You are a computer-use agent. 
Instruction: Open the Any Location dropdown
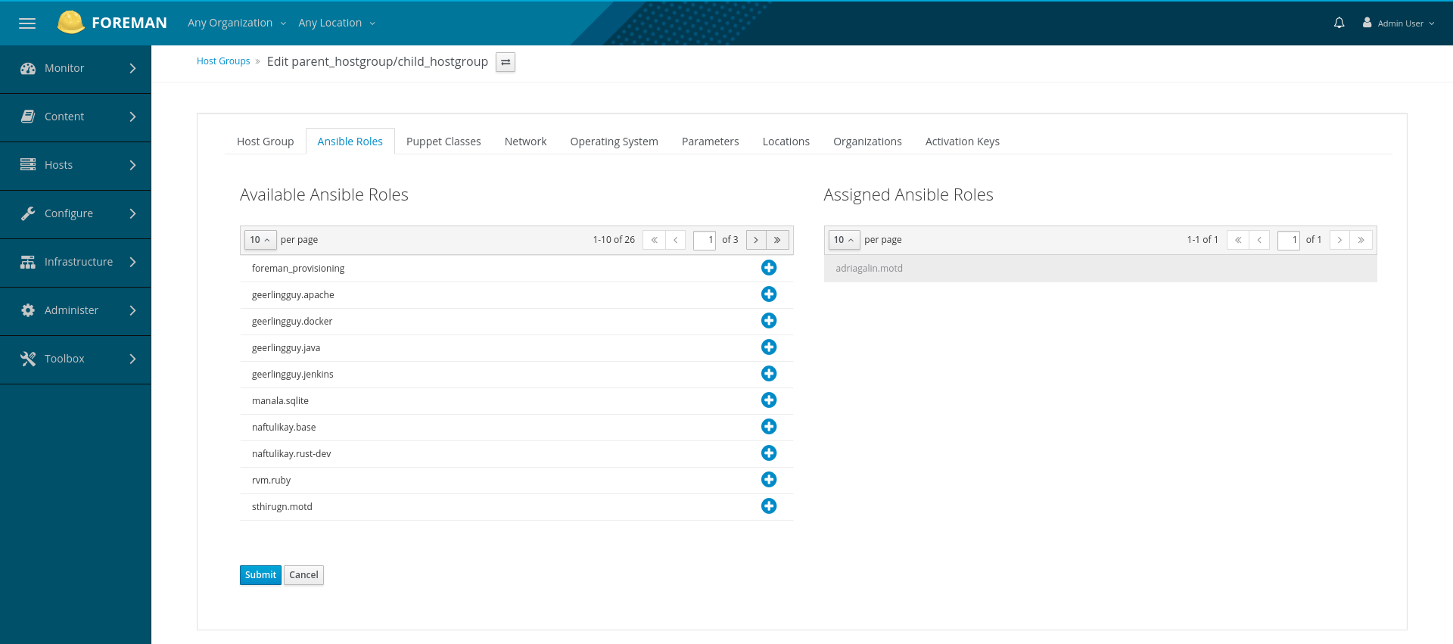[337, 23]
